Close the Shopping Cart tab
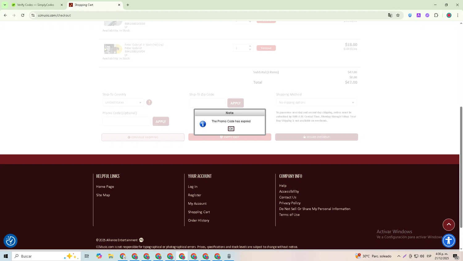This screenshot has height=261, width=463. [x=119, y=5]
